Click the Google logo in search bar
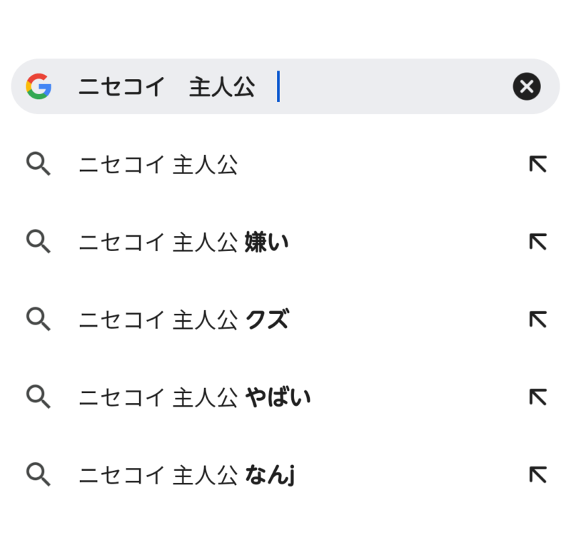 pos(39,87)
